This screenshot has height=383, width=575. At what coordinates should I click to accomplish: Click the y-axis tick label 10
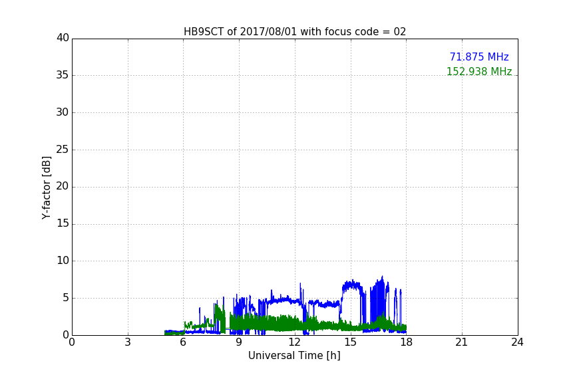[x=63, y=261]
